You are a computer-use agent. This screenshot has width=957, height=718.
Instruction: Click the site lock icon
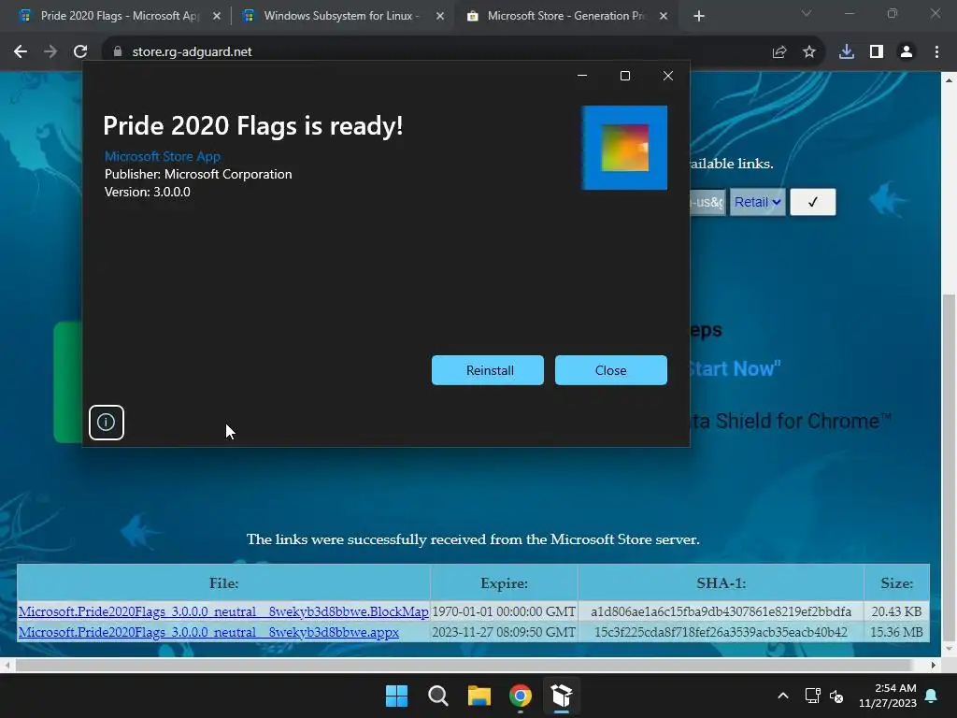click(x=118, y=52)
